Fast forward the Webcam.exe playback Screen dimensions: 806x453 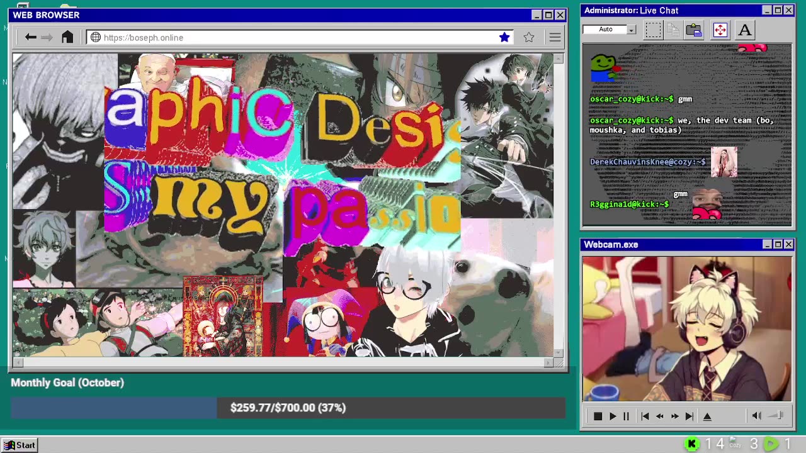pos(674,416)
